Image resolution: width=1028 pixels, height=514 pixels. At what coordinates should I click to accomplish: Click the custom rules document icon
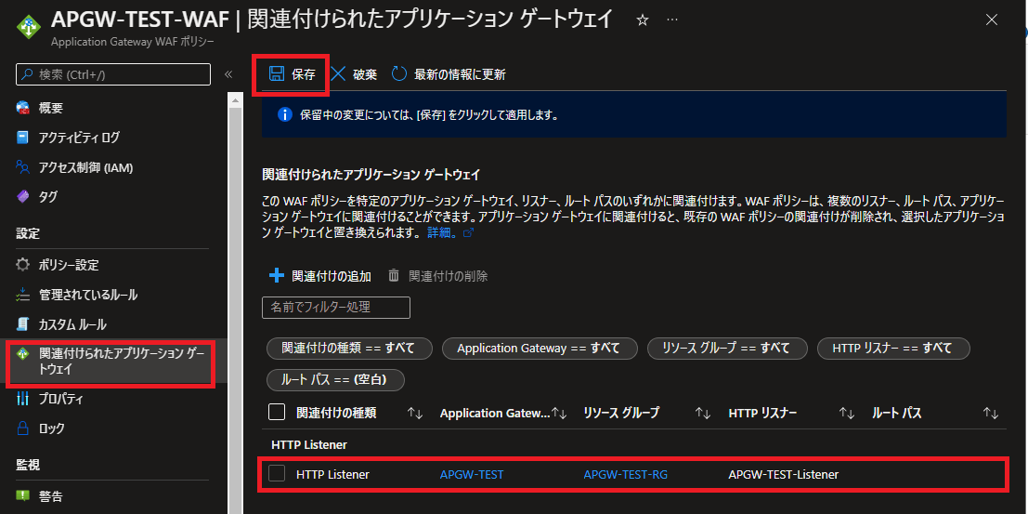click(23, 324)
